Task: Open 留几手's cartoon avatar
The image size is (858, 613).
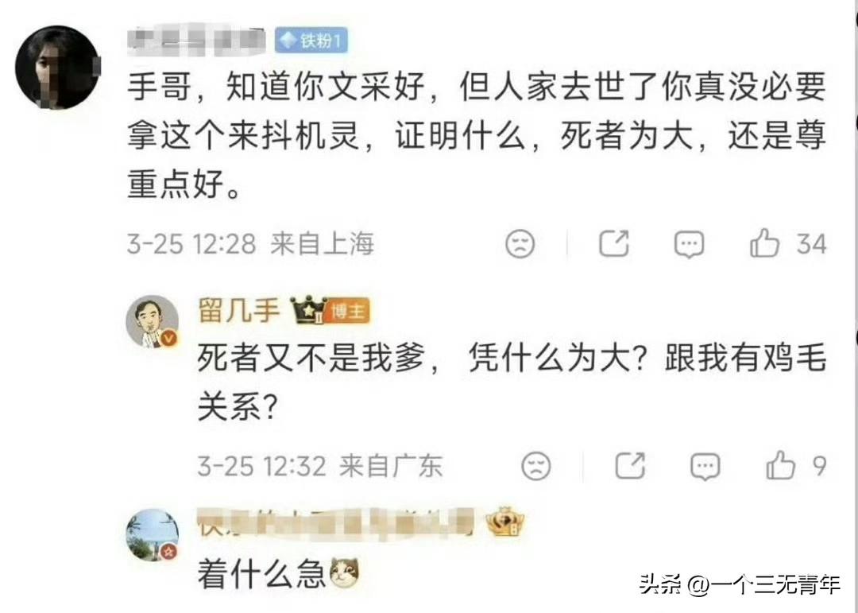Action: click(153, 321)
